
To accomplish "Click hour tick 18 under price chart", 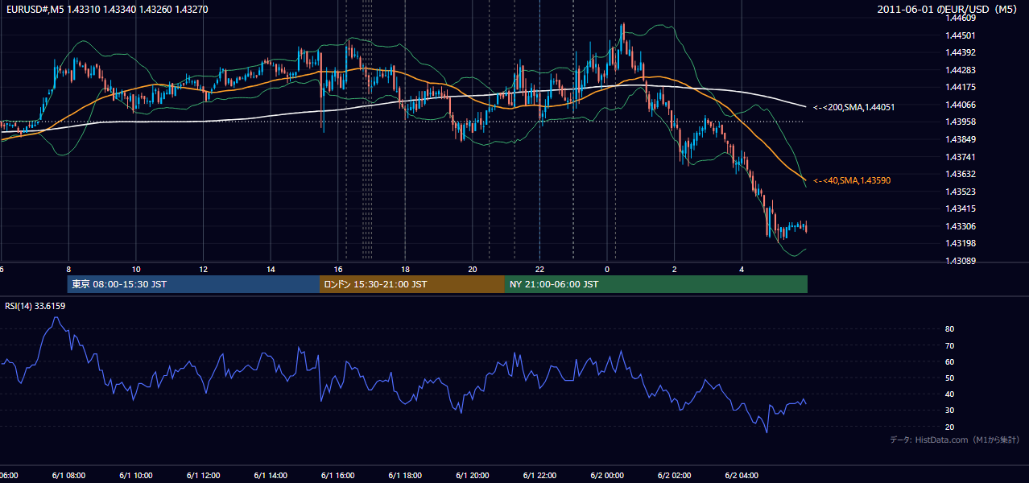I will pyautogui.click(x=406, y=269).
